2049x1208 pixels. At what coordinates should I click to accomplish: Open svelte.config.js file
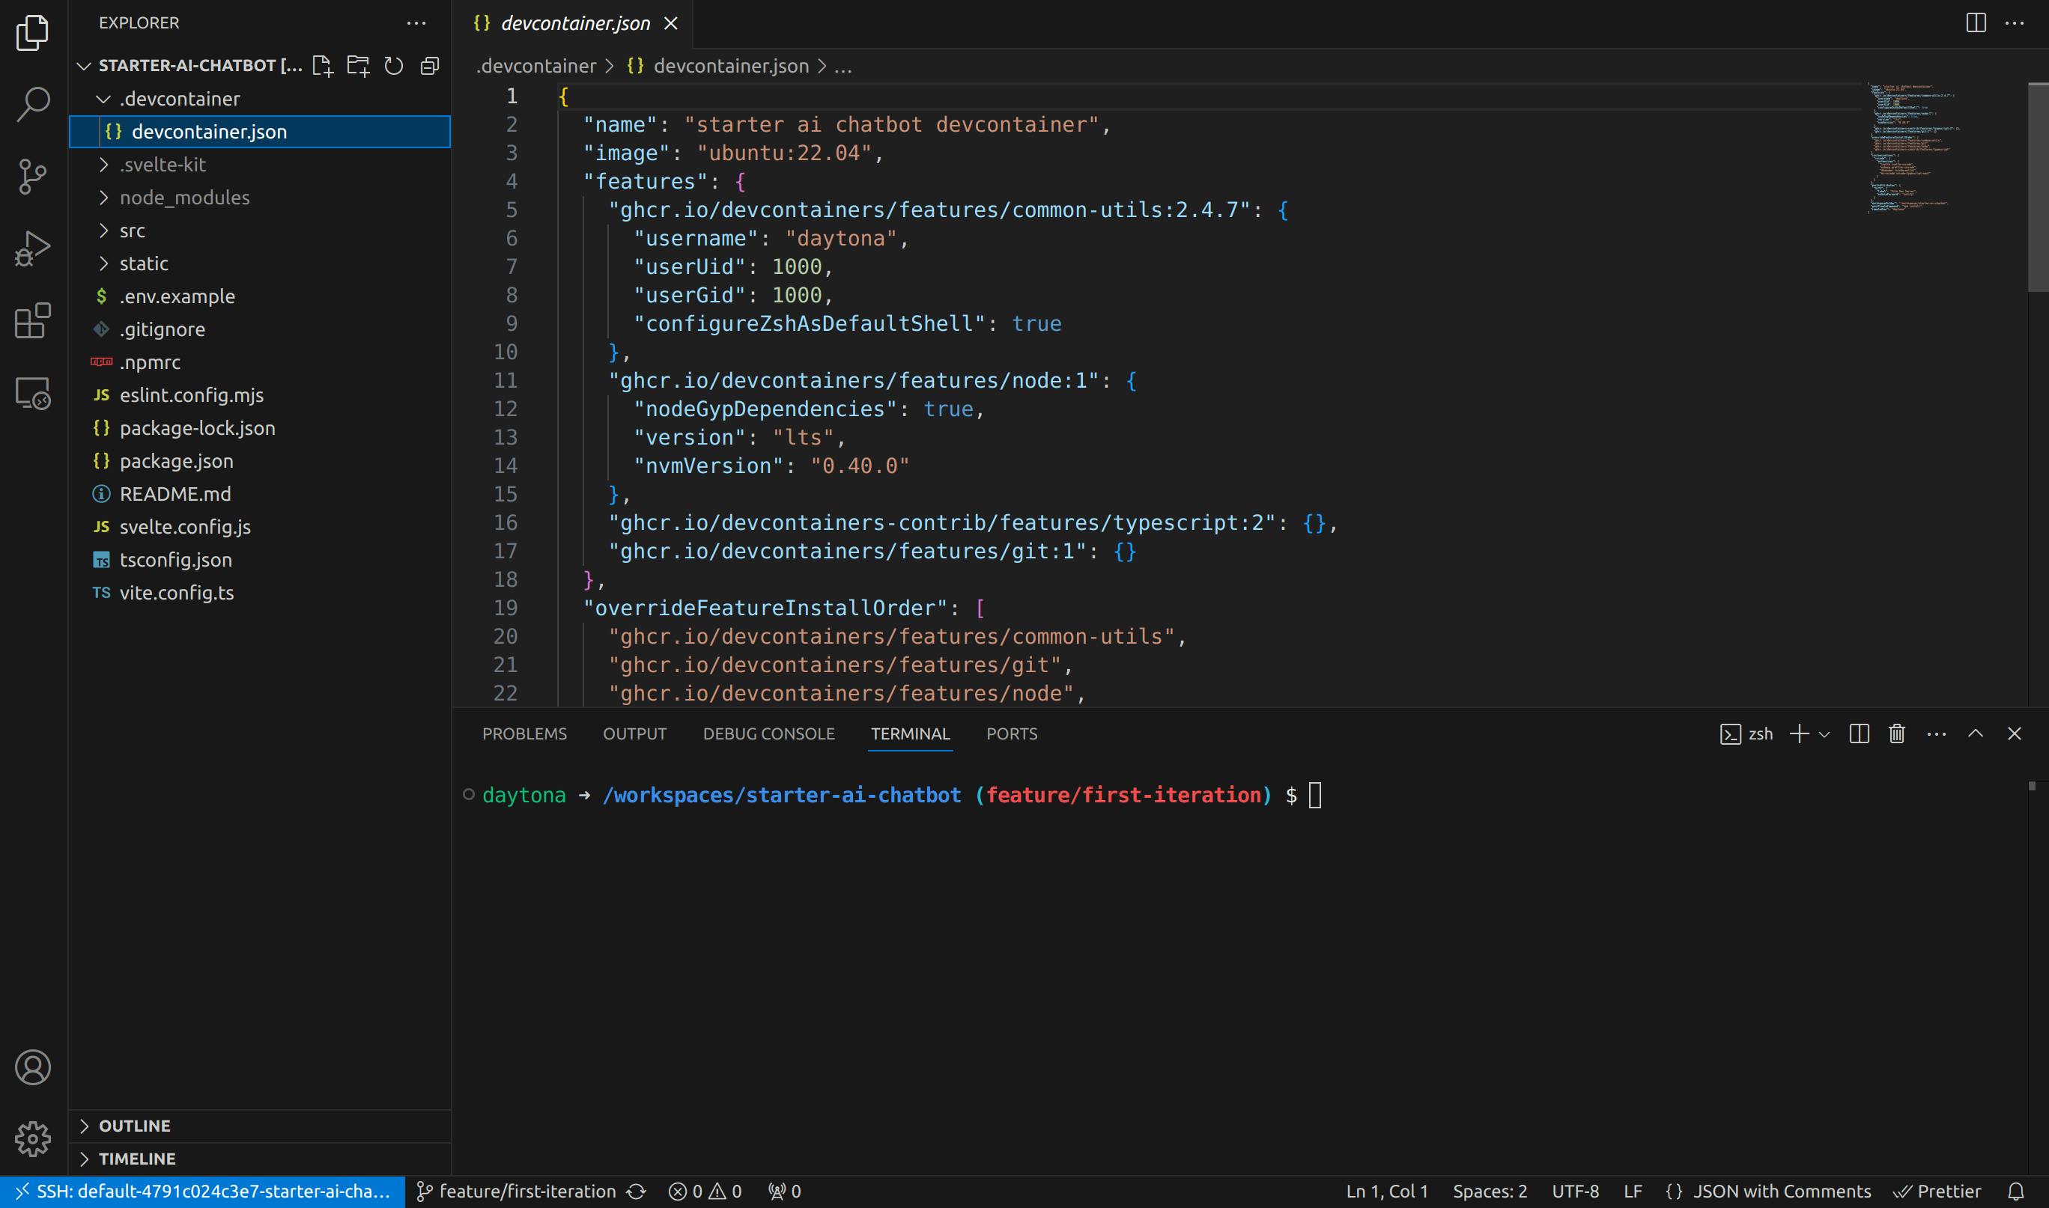260,527
